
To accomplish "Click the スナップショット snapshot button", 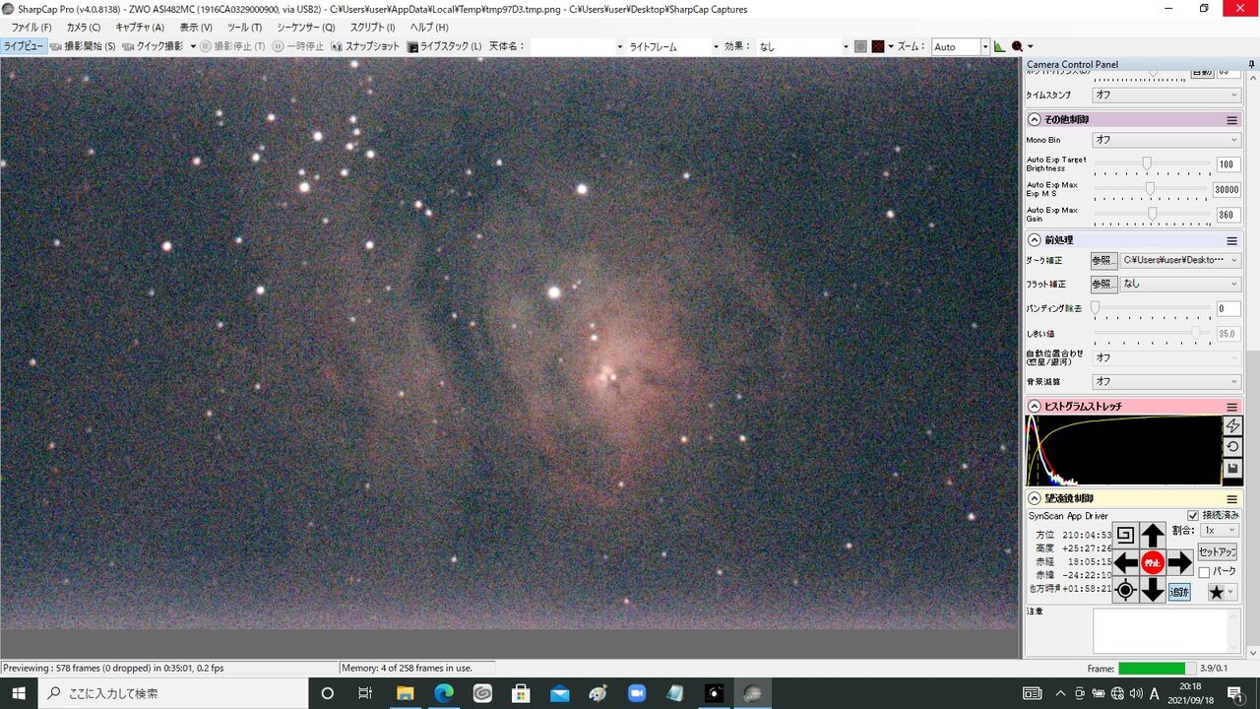I will coord(366,46).
